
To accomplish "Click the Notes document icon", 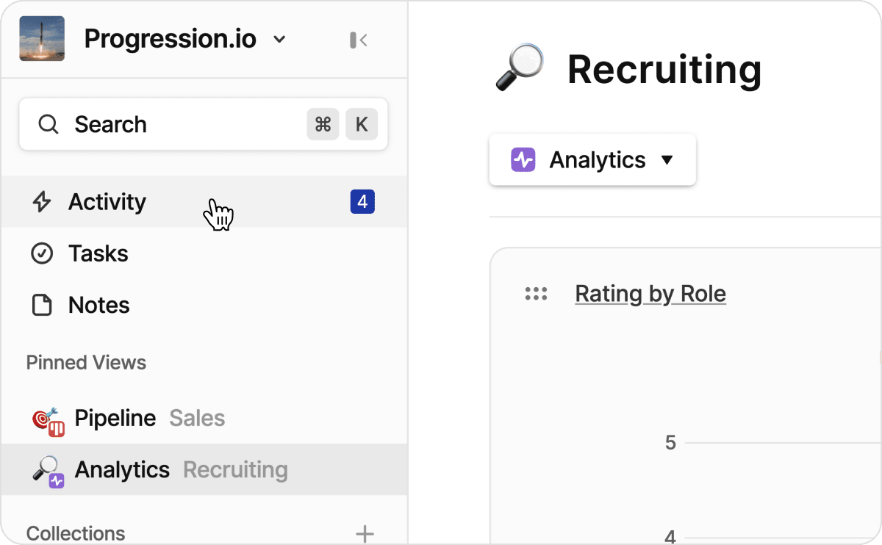I will (x=42, y=305).
